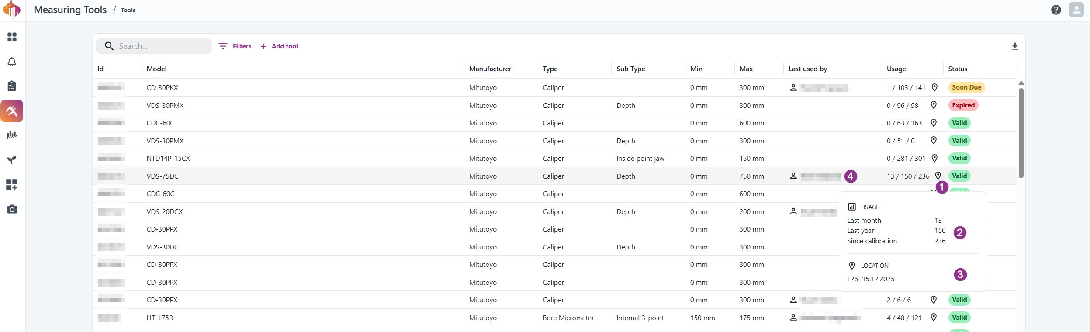Open the dashboard grid icon in sidebar

pyautogui.click(x=12, y=37)
